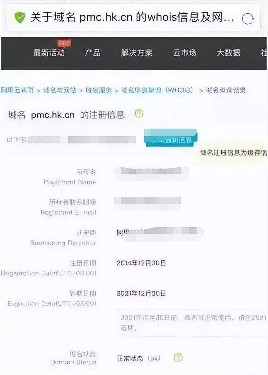Reload the page with the refresh icon
Viewport: 268px width, 375px height.
click(248, 19)
